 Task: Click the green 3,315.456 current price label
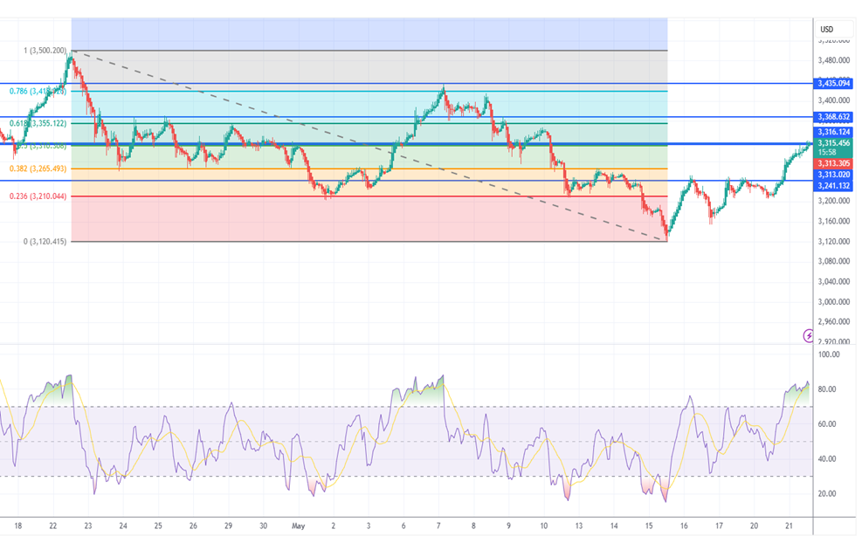pyautogui.click(x=833, y=143)
